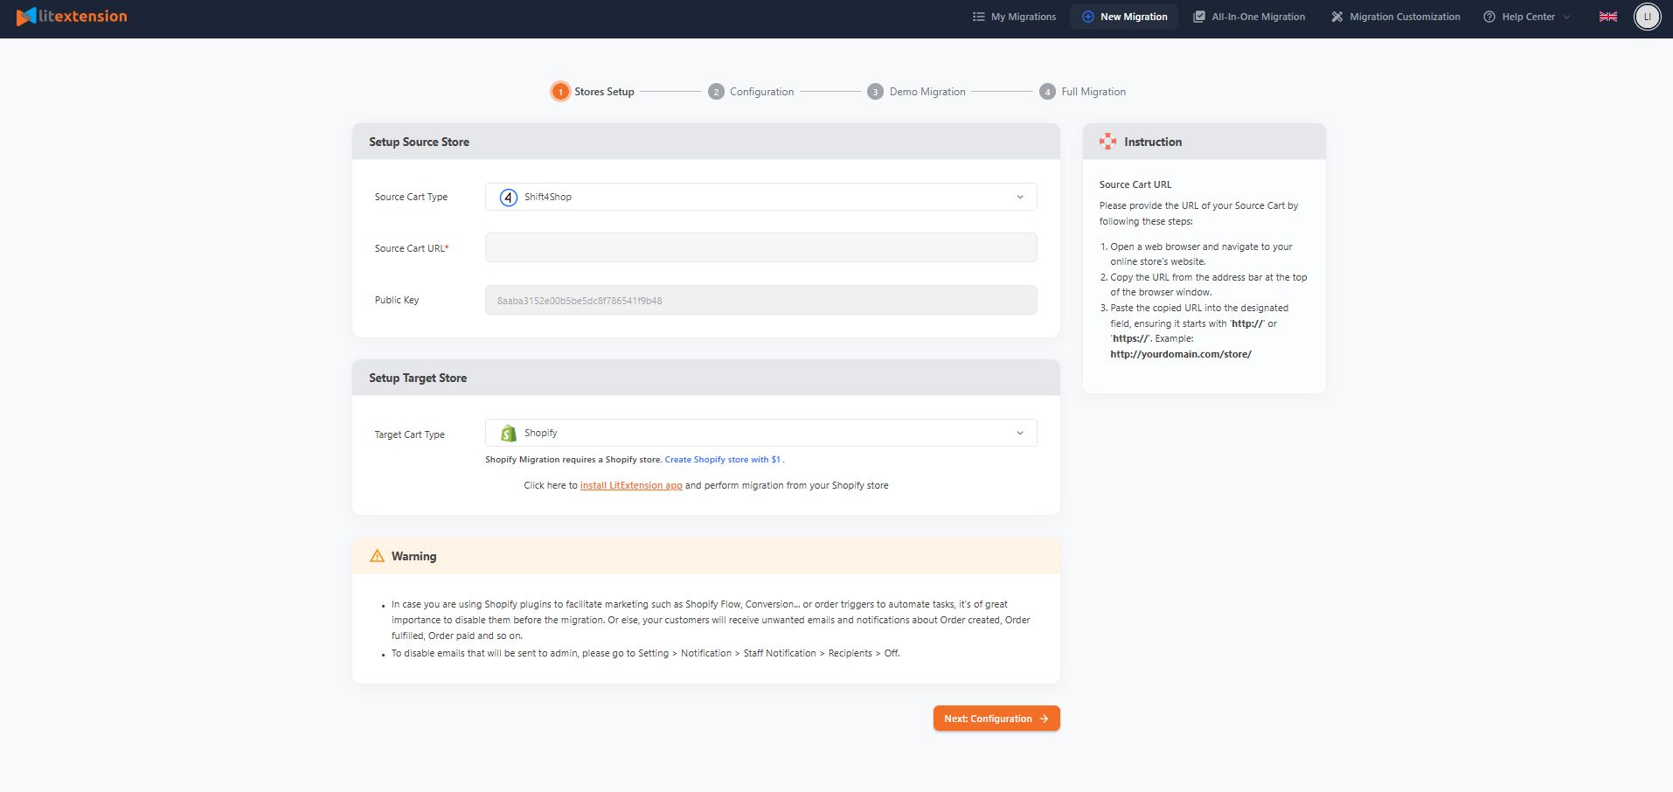Click the Public Key field
The height and width of the screenshot is (792, 1673).
click(760, 300)
